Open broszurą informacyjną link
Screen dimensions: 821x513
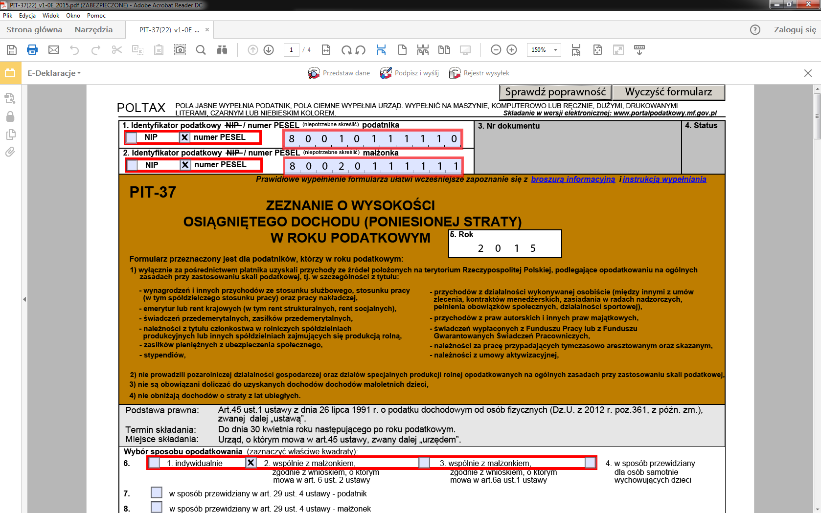[573, 179]
